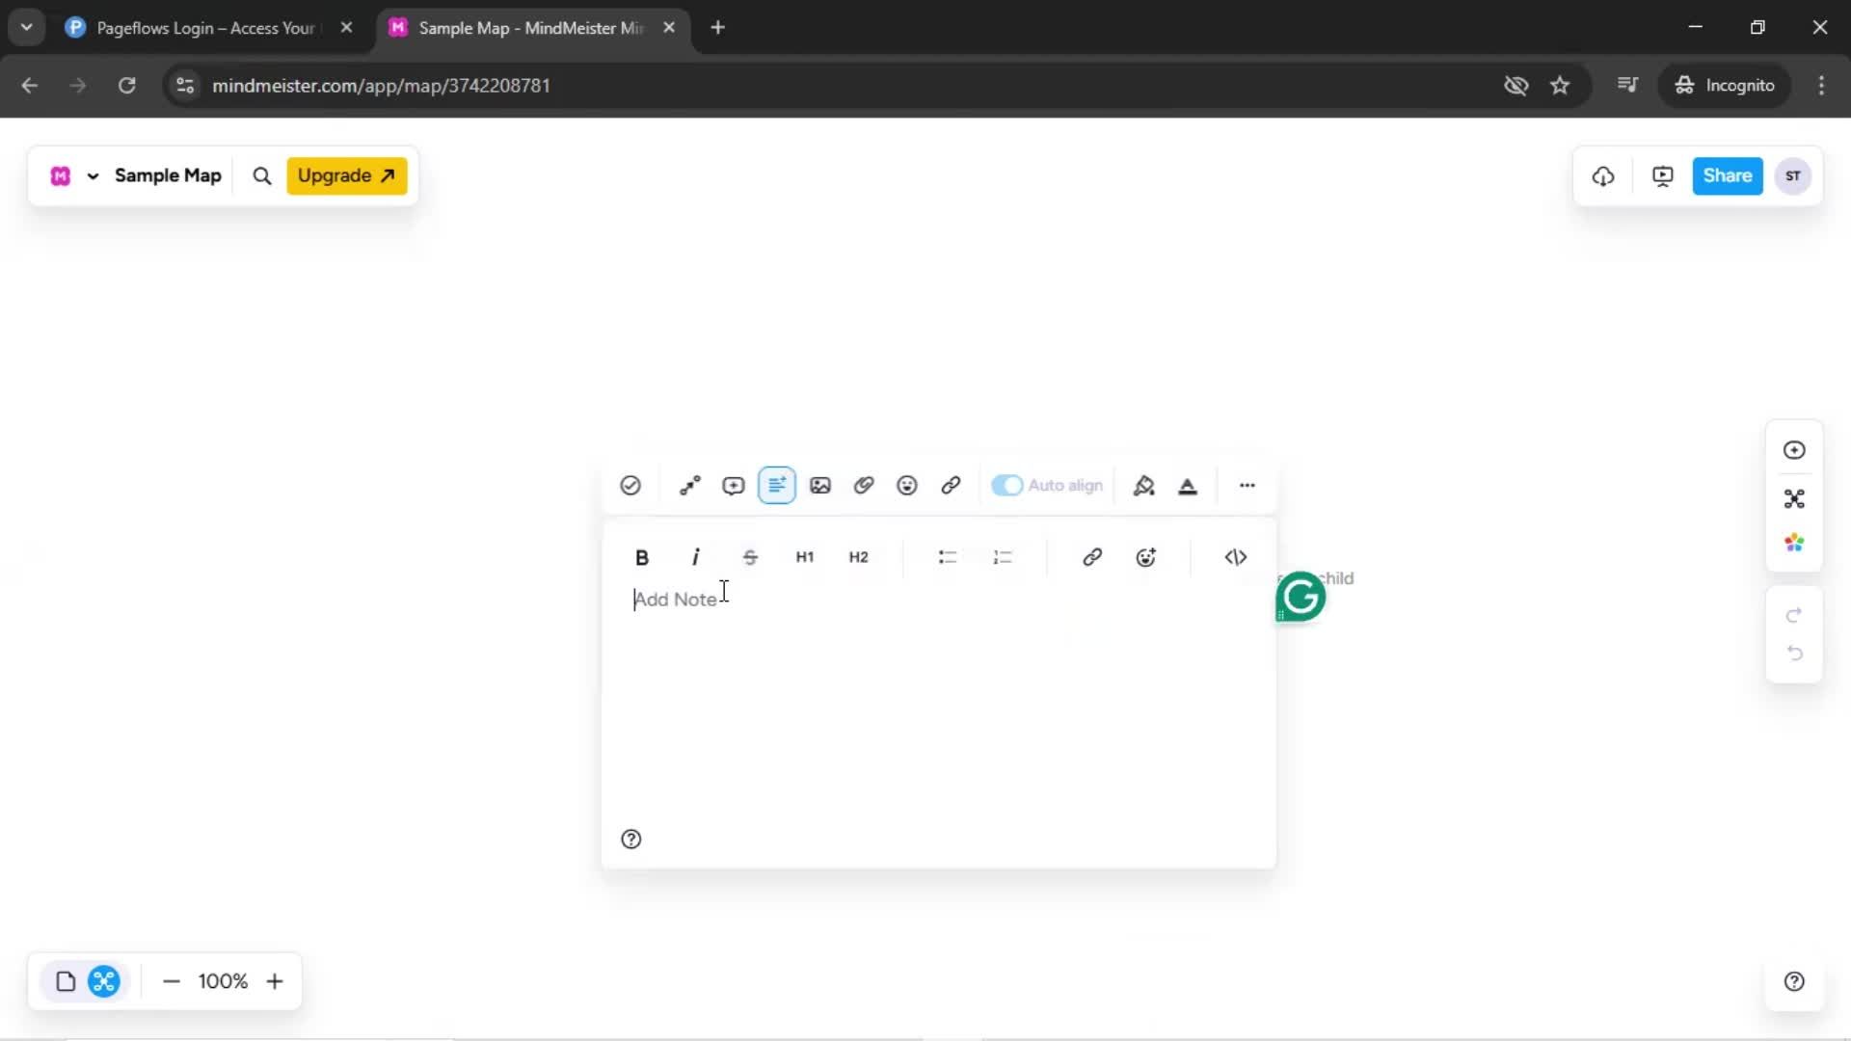Open note editor help question icon
The width and height of the screenshot is (1851, 1041).
(x=631, y=840)
